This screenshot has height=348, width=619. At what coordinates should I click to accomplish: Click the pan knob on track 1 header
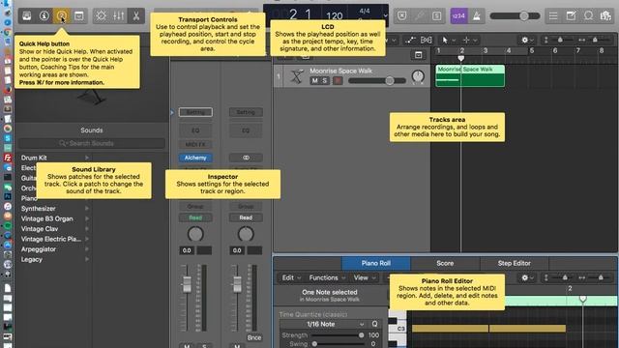pos(418,75)
